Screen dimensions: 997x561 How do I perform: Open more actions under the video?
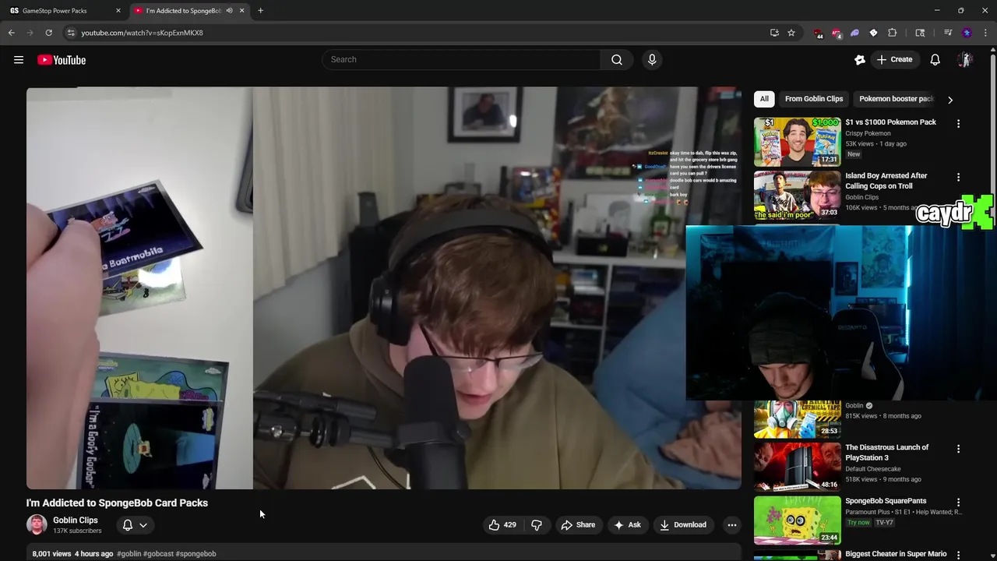tap(731, 525)
